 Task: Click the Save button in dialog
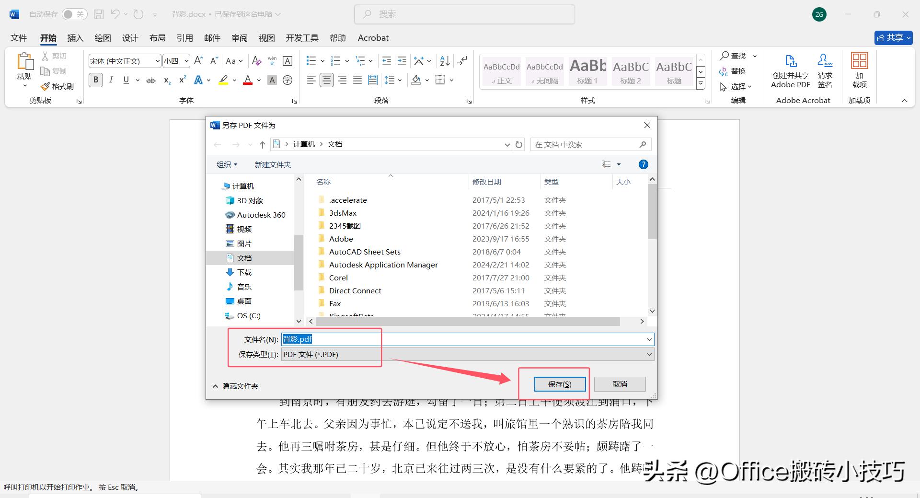point(560,384)
